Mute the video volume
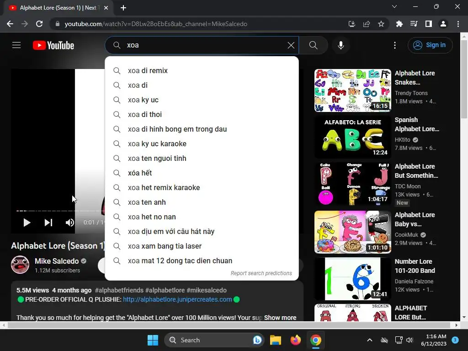Viewport: 468px width, 351px height. coord(69,223)
